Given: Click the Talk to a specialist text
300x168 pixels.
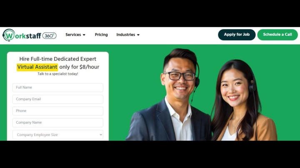Looking at the screenshot, I should click(58, 74).
